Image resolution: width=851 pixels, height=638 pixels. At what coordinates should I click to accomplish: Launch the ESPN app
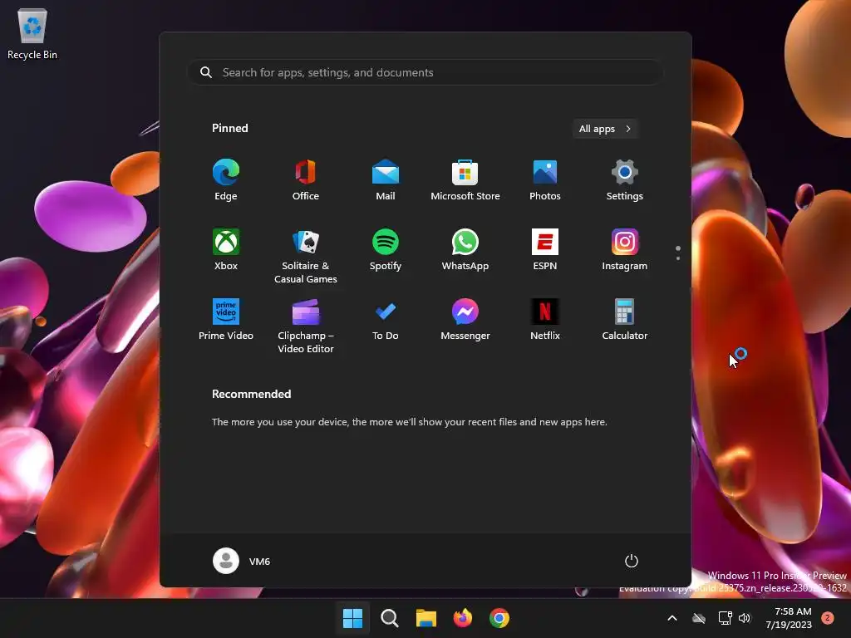point(545,249)
